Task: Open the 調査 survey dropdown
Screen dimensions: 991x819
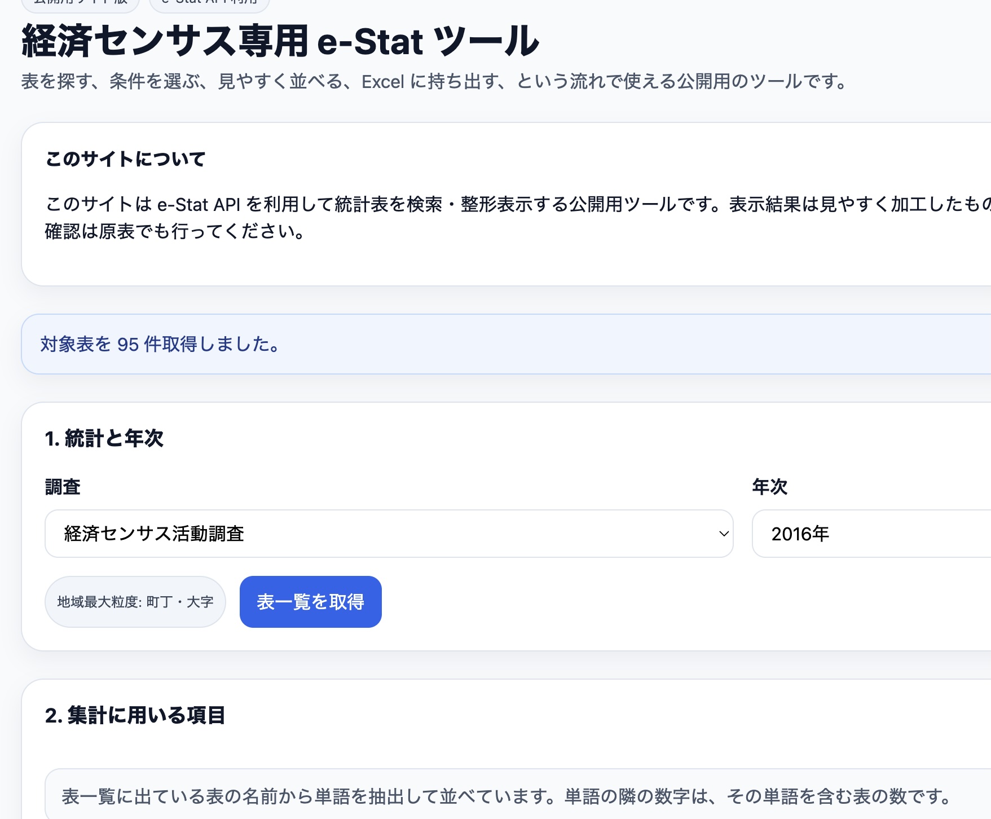Action: tap(389, 534)
